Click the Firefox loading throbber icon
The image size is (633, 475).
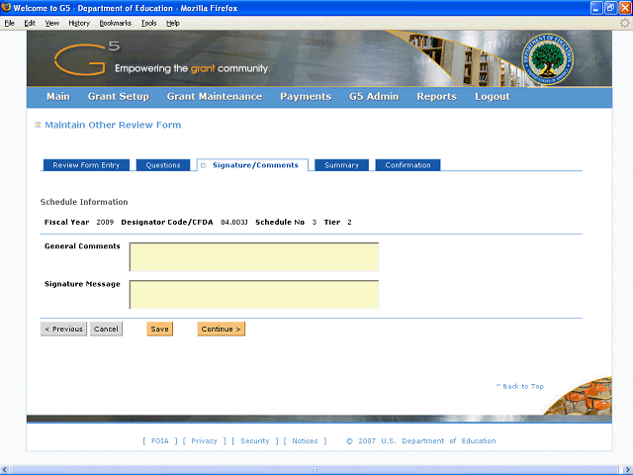(x=624, y=23)
